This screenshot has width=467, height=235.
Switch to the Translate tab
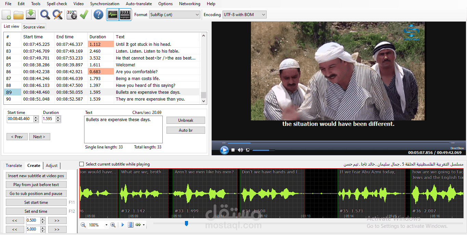(14, 166)
